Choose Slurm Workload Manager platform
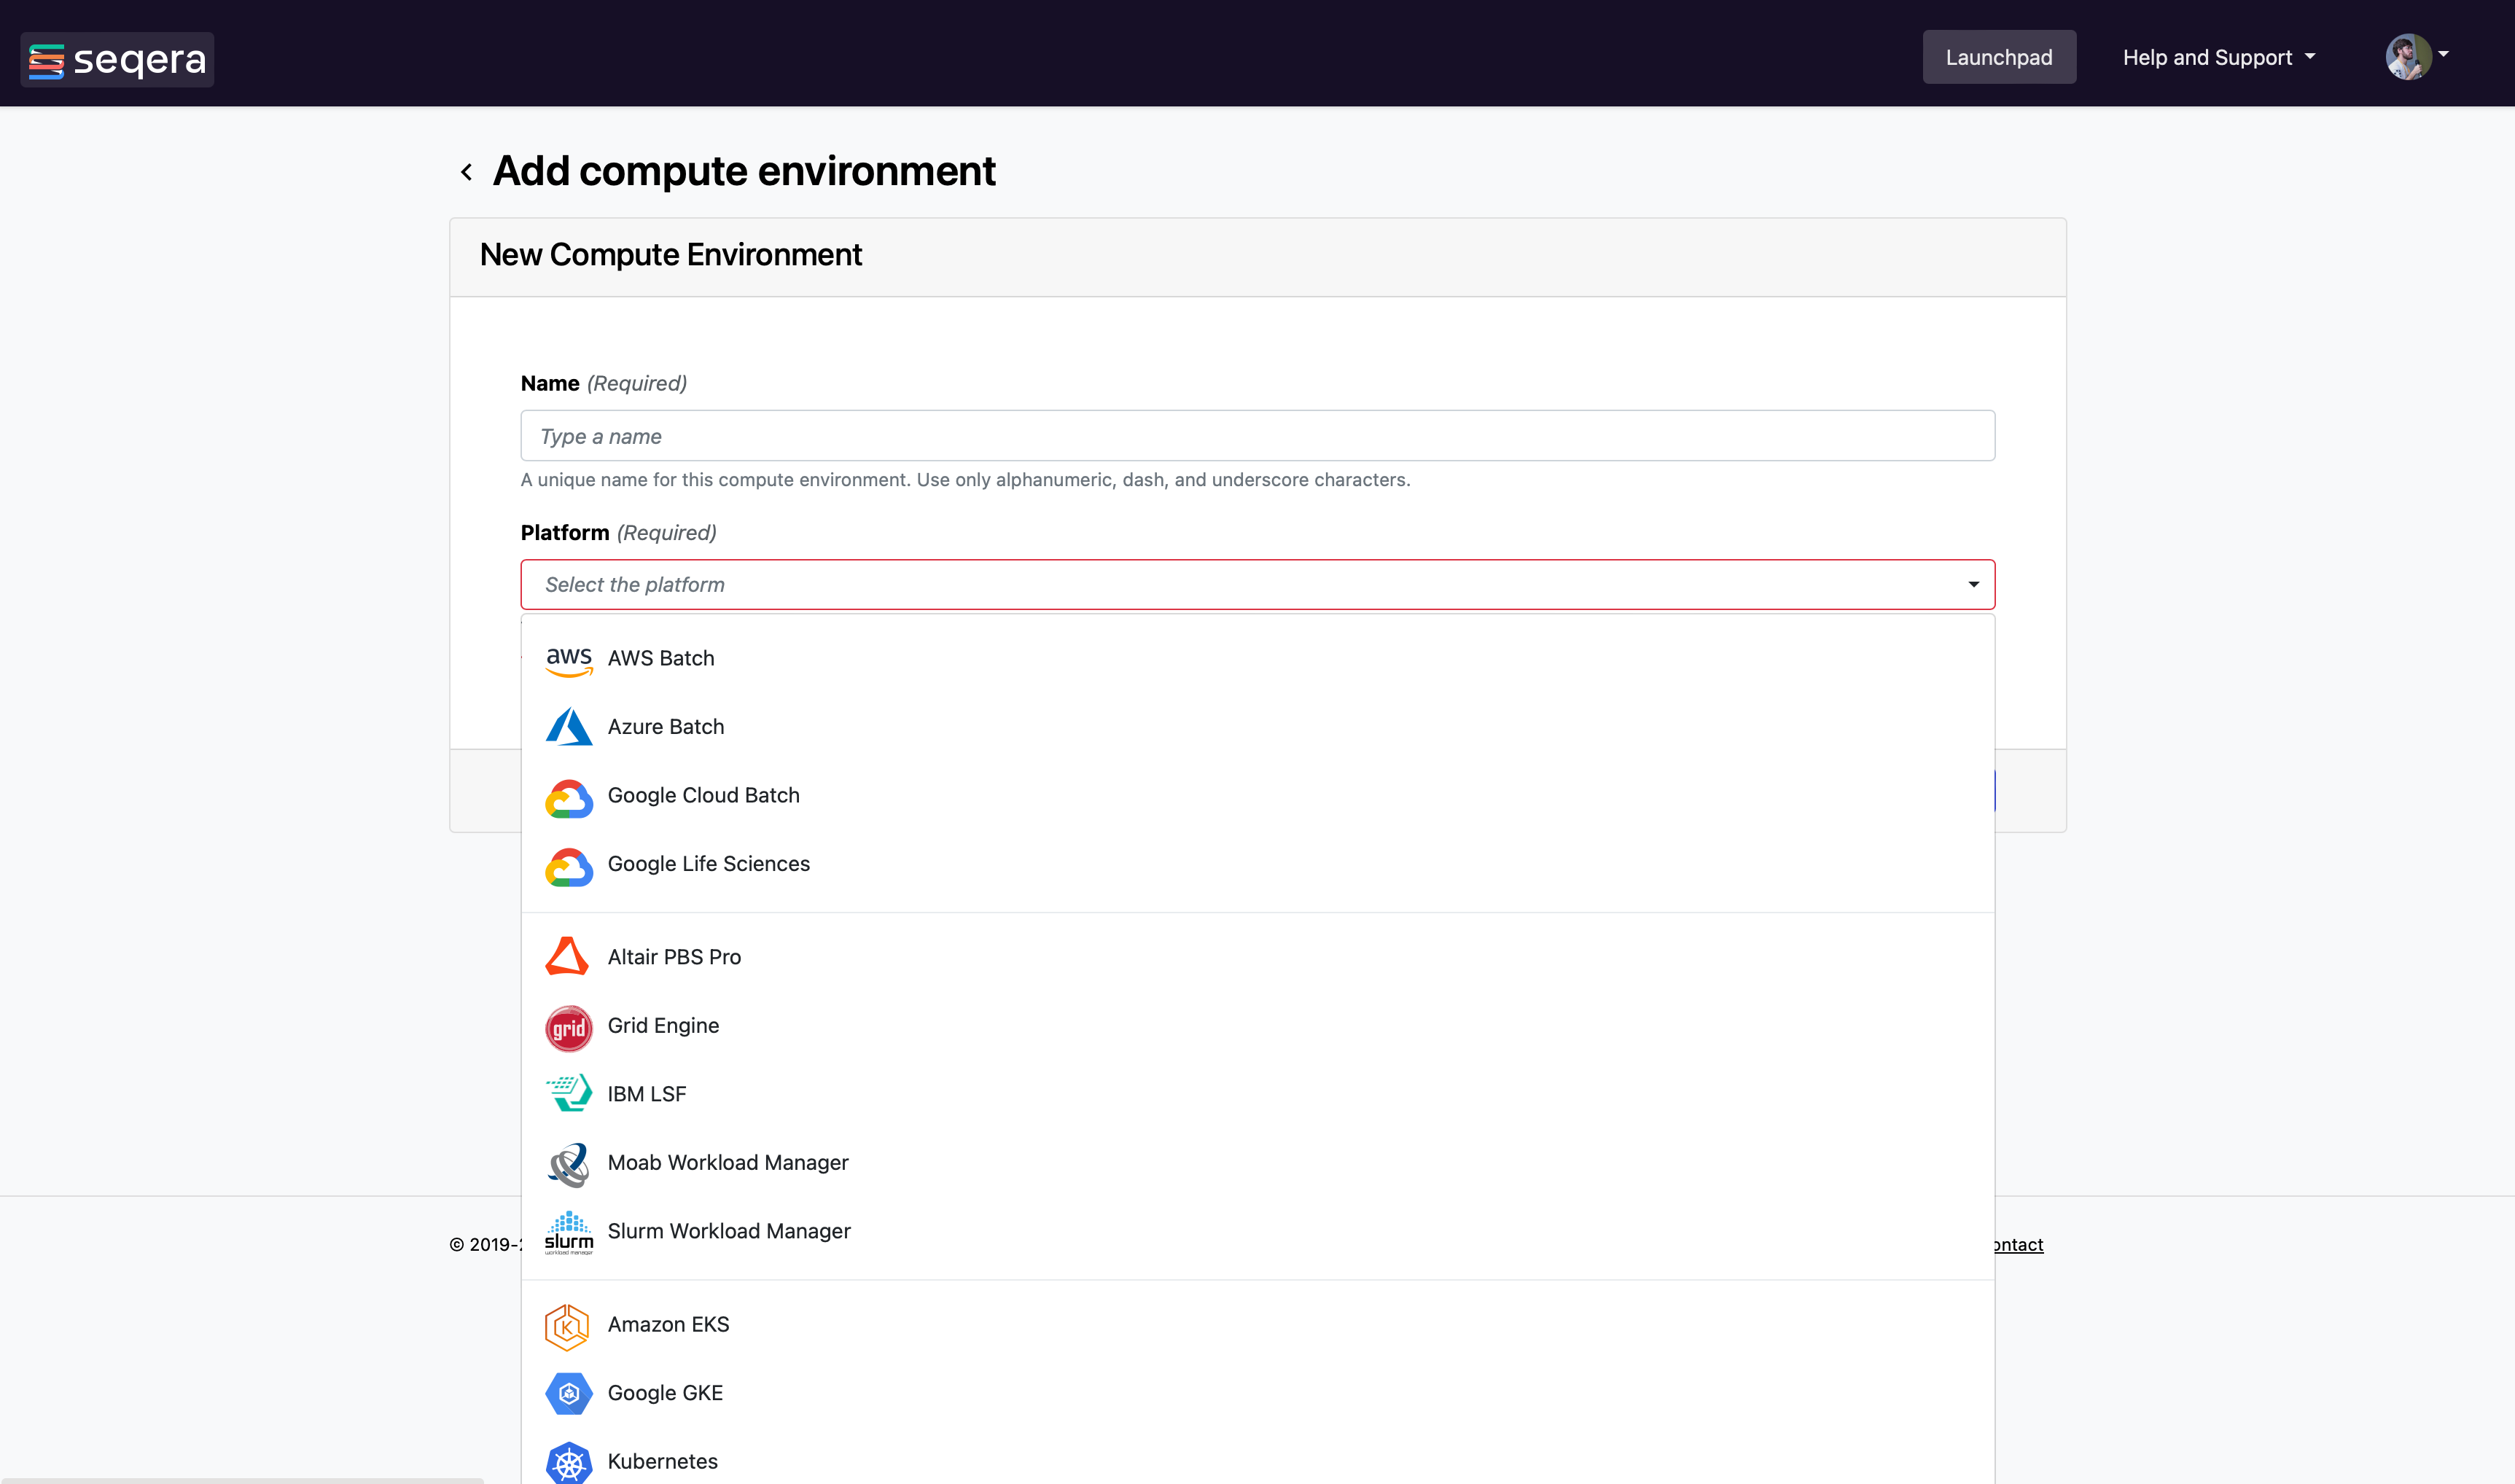The width and height of the screenshot is (2515, 1484). pyautogui.click(x=728, y=1231)
